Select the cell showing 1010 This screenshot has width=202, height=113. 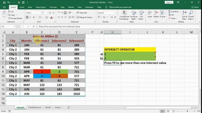[x=76, y=94]
